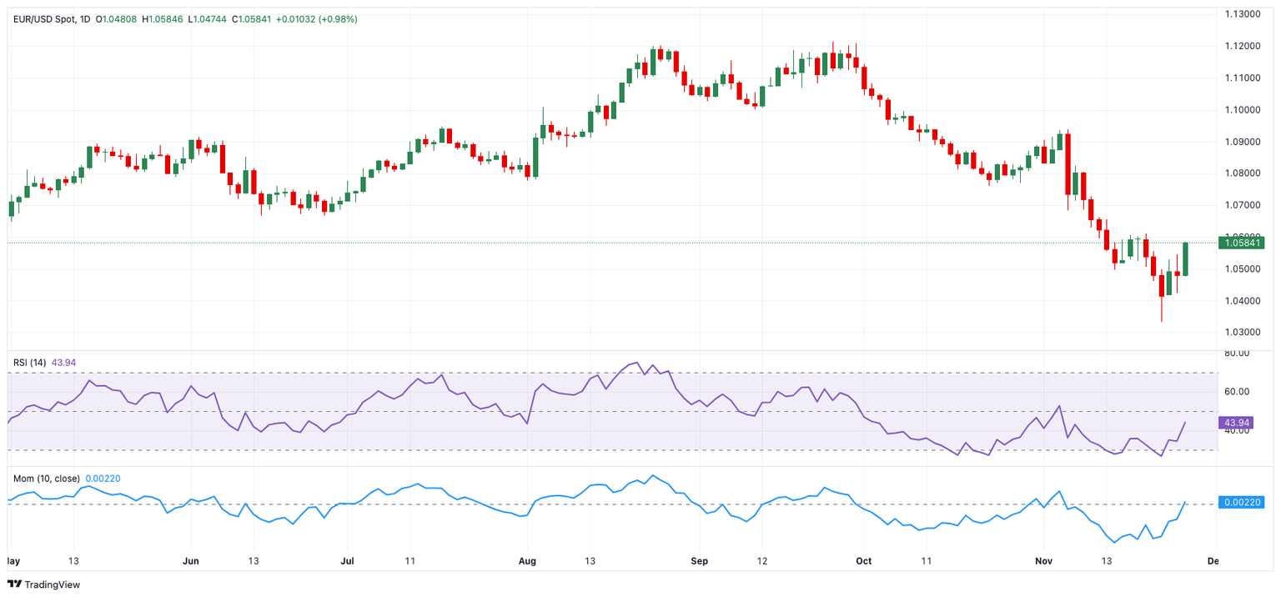
Task: Click the 1.03000 price axis label
Action: (x=1242, y=332)
